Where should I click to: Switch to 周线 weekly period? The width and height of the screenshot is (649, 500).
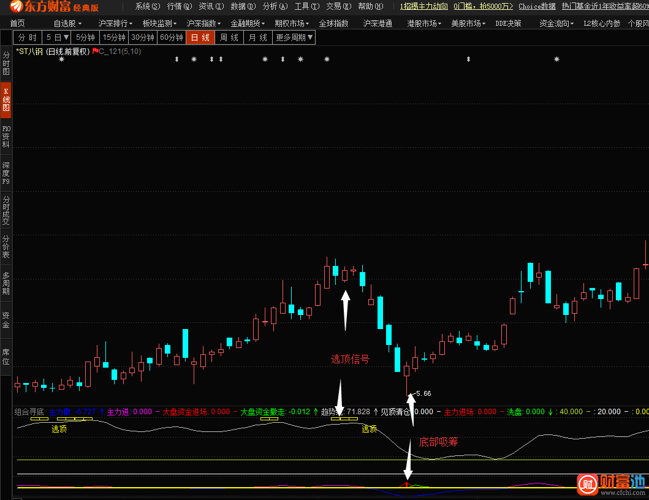(229, 37)
